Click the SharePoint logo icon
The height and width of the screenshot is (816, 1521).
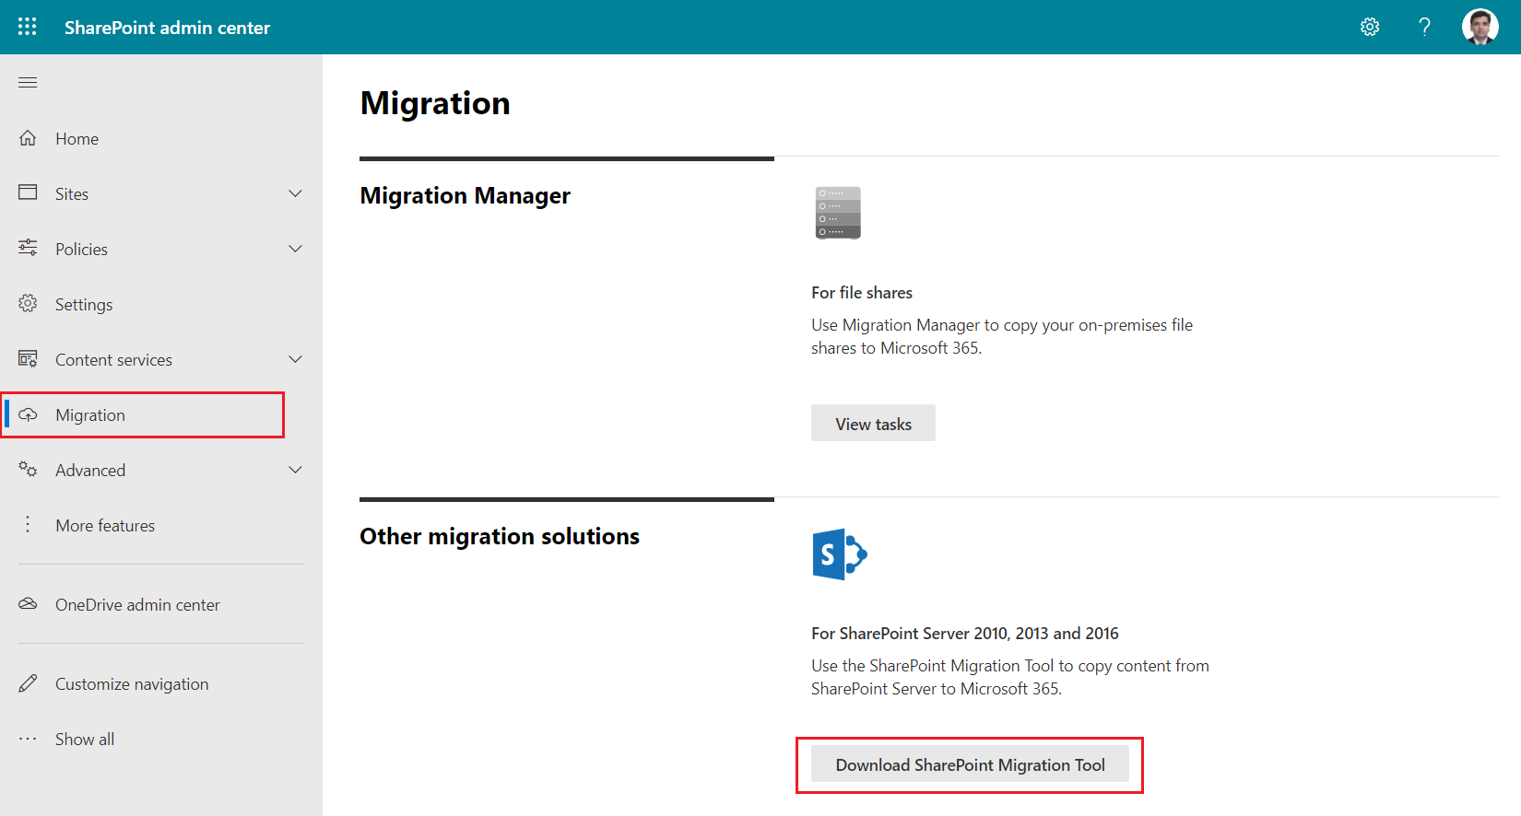839,554
